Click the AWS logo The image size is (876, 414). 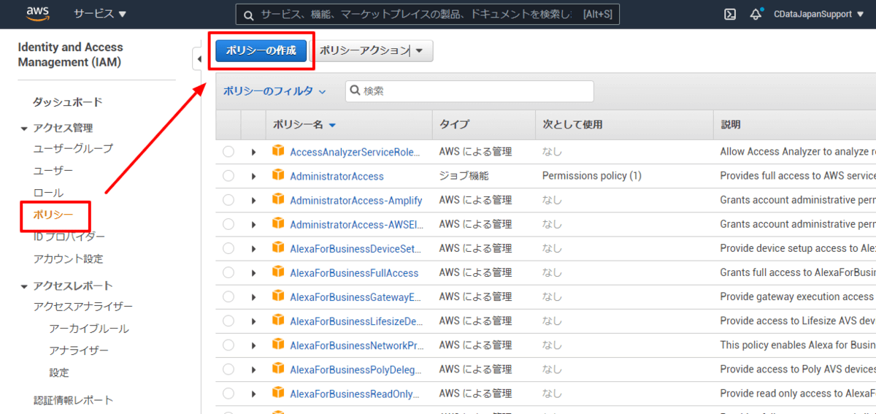point(37,13)
